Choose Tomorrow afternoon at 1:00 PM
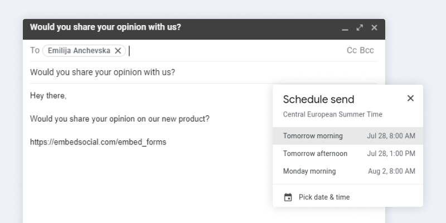This screenshot has height=223, width=446. click(x=348, y=153)
